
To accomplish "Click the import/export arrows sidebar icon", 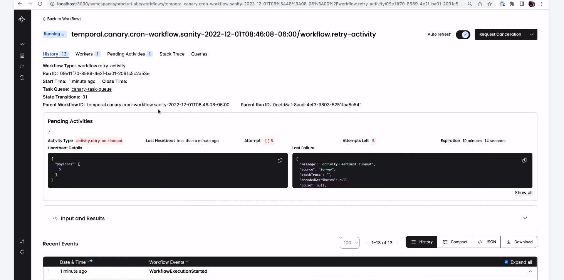I will pos(22,241).
